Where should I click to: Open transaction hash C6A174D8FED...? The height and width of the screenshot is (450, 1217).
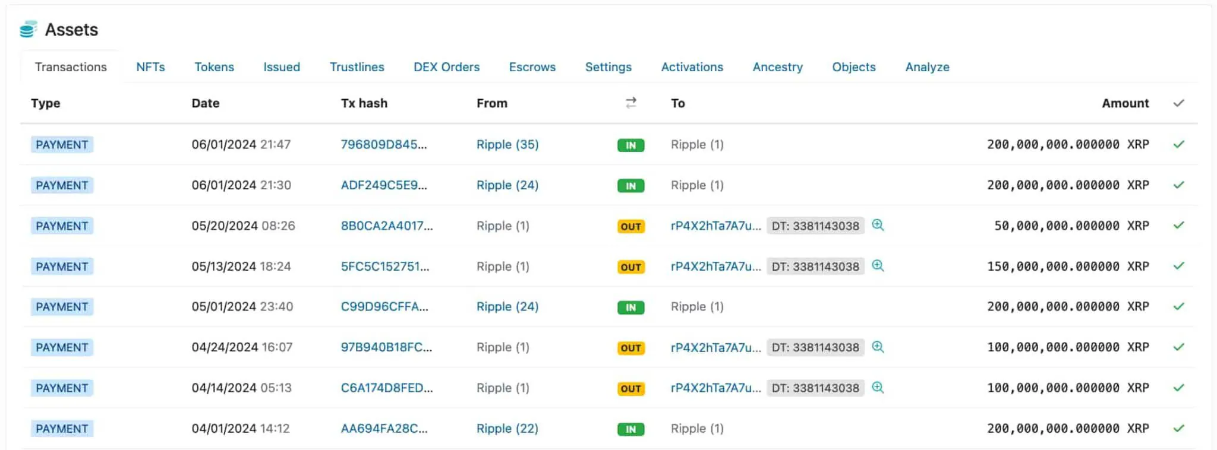click(386, 388)
